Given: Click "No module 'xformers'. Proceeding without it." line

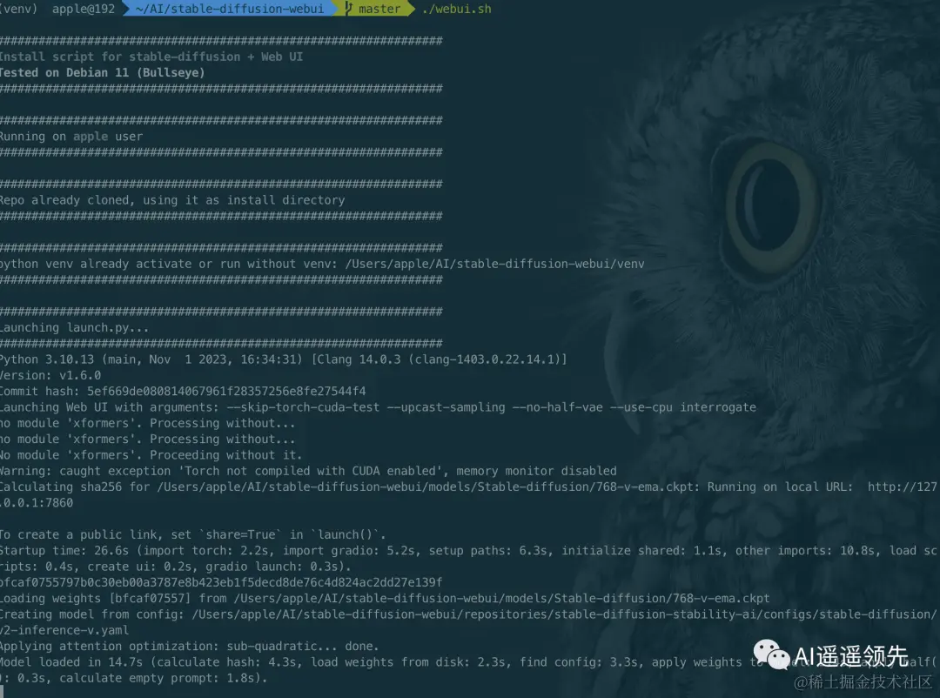Looking at the screenshot, I should click(x=151, y=455).
